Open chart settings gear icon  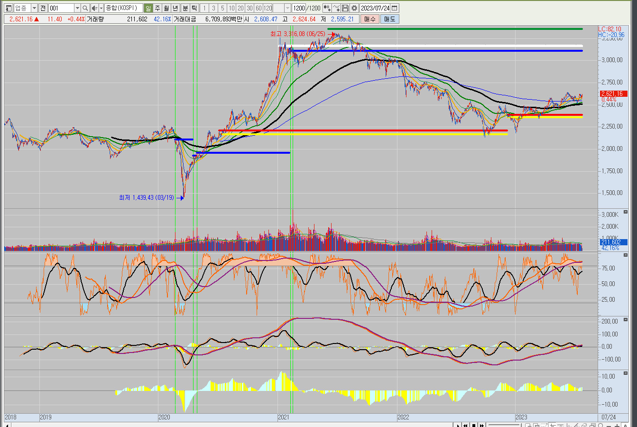(354, 8)
